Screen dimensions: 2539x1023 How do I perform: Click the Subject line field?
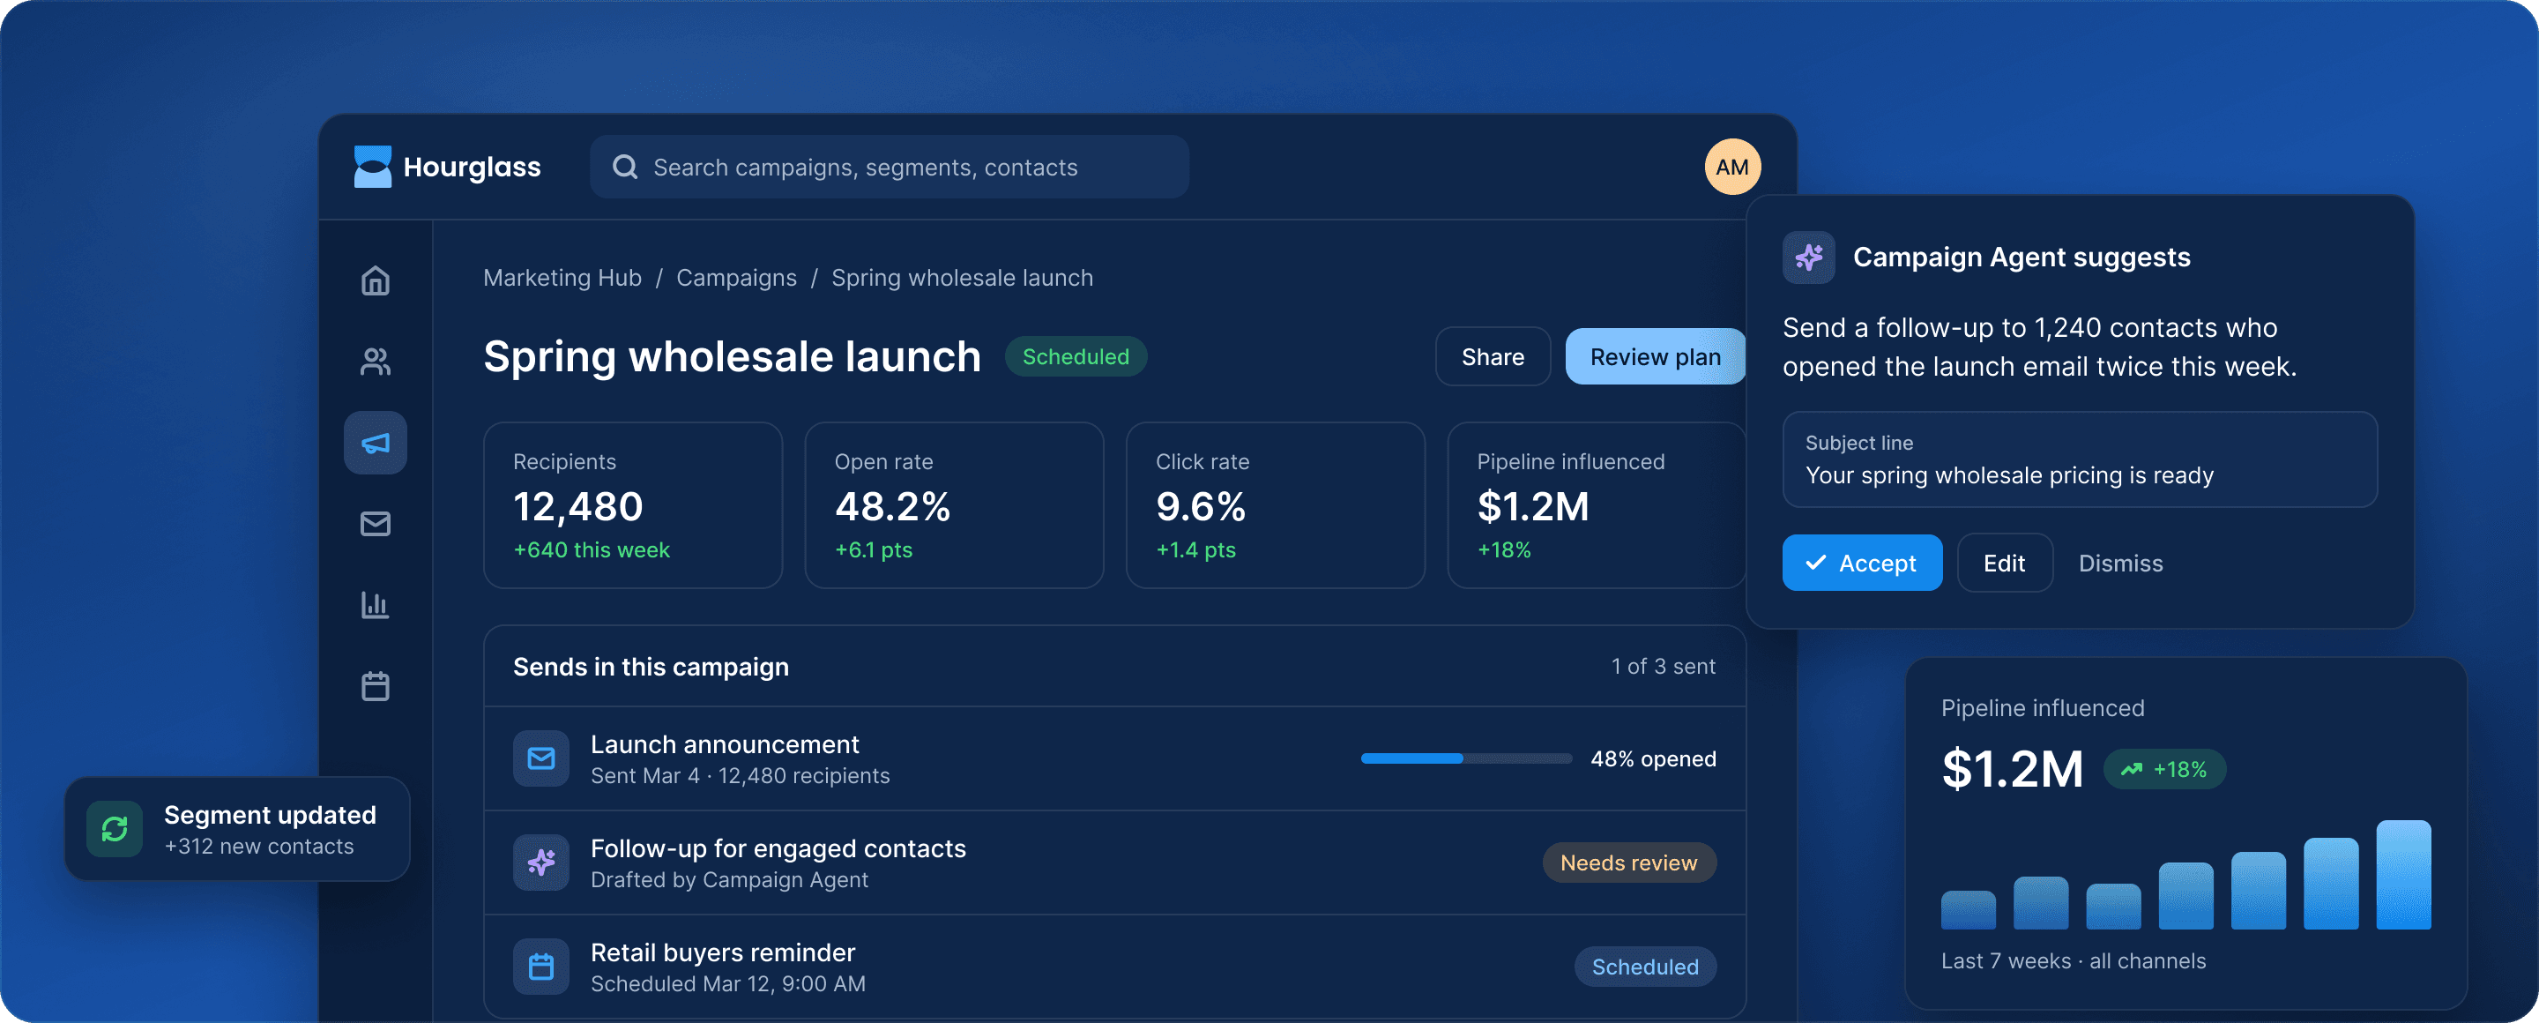[x=2079, y=459]
